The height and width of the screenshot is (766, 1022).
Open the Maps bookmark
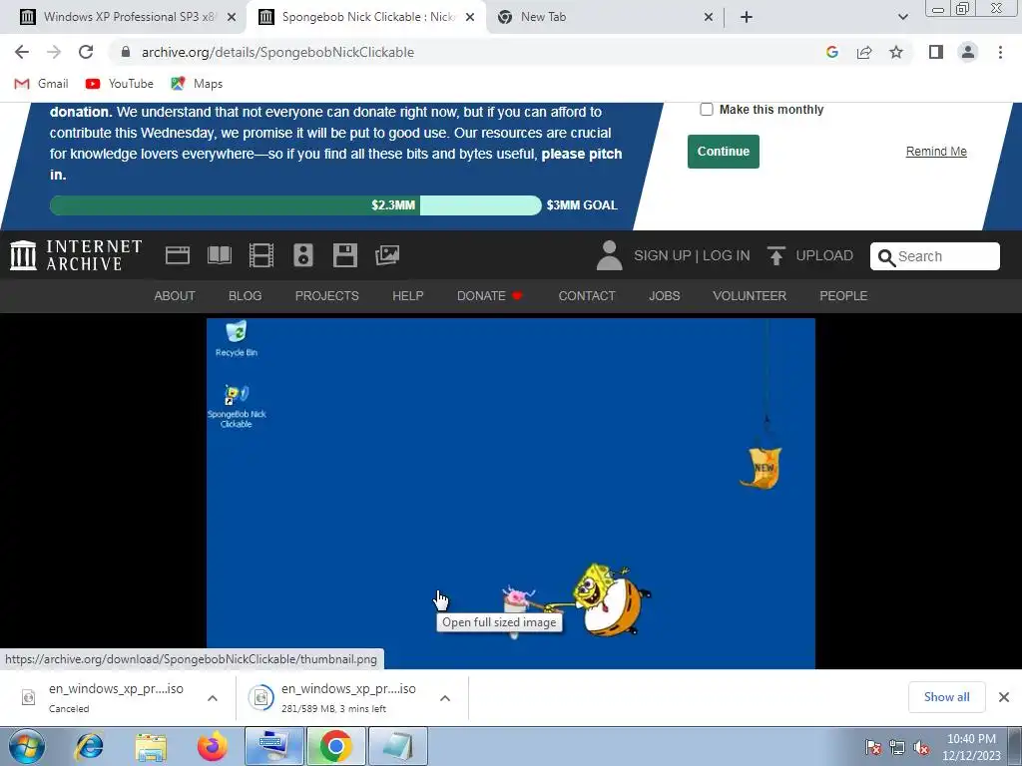[x=197, y=84]
